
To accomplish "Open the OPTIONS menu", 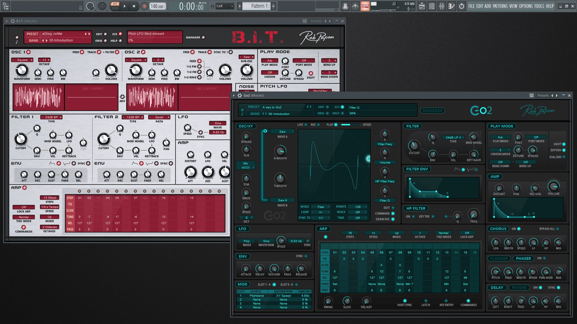I will click(526, 6).
